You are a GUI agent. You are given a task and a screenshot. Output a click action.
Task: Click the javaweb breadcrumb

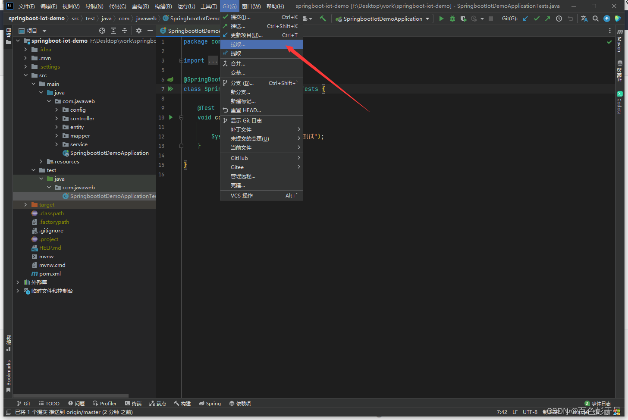(x=146, y=19)
